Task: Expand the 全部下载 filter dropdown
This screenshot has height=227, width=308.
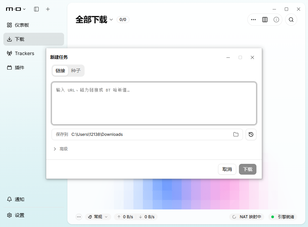Action: click(94, 20)
